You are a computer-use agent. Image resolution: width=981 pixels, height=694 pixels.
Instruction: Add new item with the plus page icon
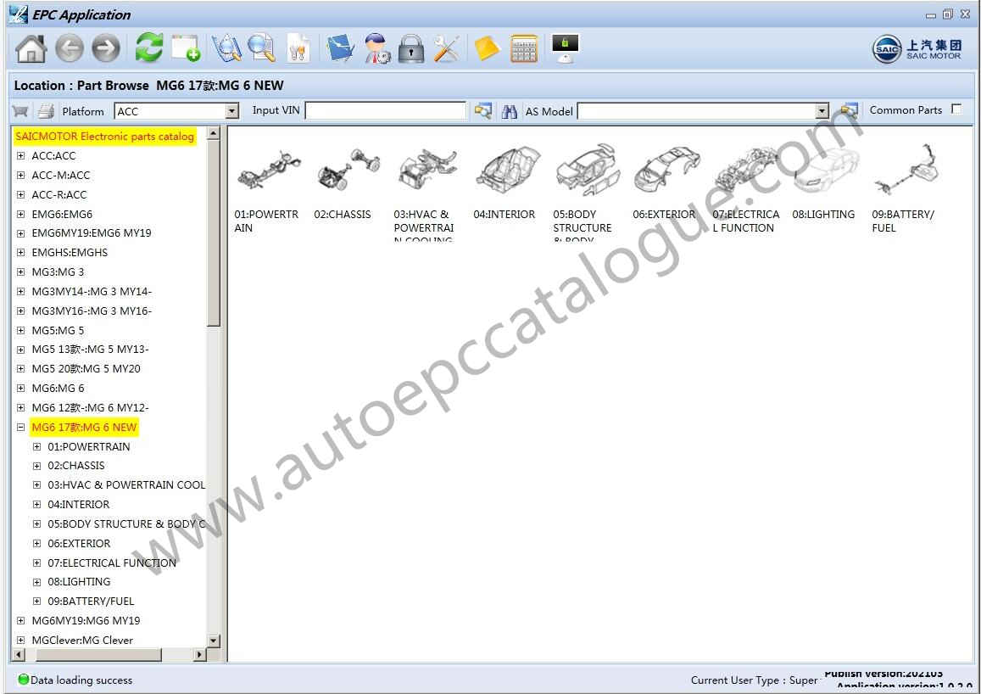tap(186, 48)
